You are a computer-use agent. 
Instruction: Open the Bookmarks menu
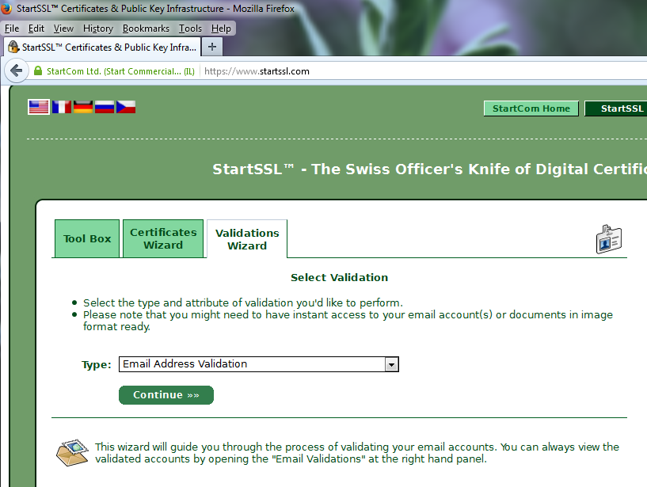146,29
